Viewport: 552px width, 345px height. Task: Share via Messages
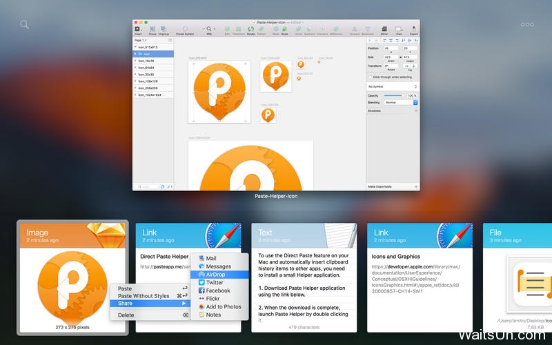pos(219,266)
